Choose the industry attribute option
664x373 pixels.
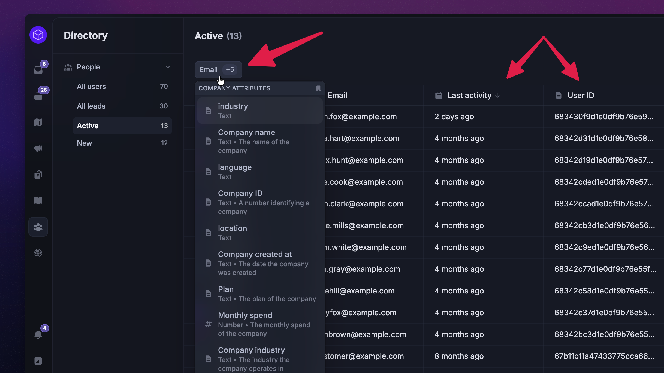(260, 111)
